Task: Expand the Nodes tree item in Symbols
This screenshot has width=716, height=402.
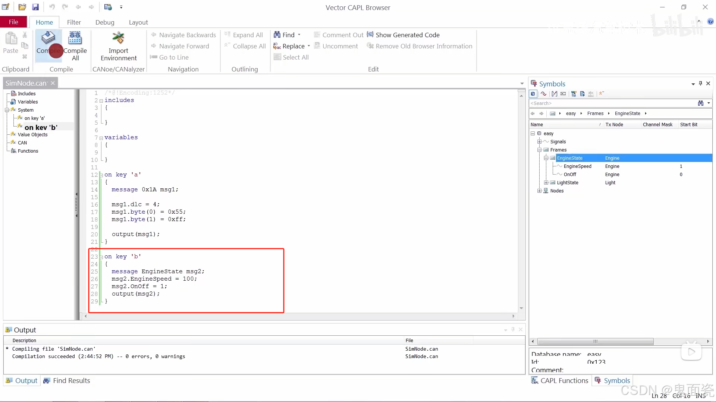Action: click(x=539, y=191)
